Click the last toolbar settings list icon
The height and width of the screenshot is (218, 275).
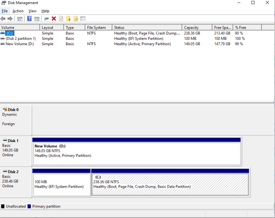[x=83, y=19]
